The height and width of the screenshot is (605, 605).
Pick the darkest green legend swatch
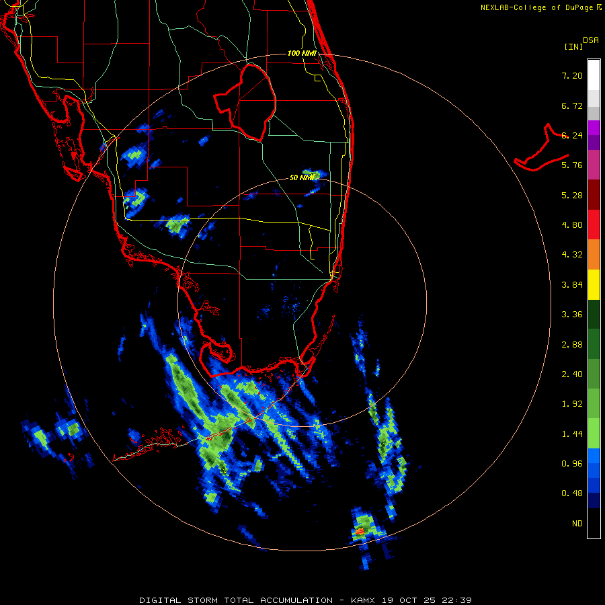tap(594, 315)
